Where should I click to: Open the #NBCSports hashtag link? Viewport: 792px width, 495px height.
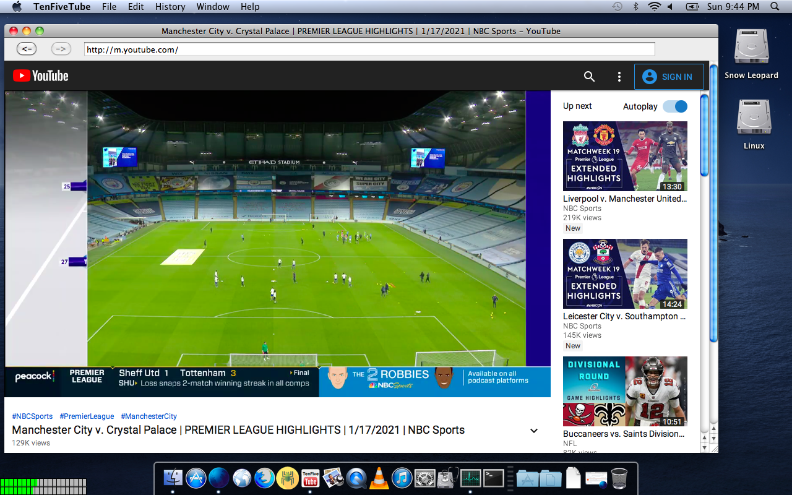pos(32,416)
